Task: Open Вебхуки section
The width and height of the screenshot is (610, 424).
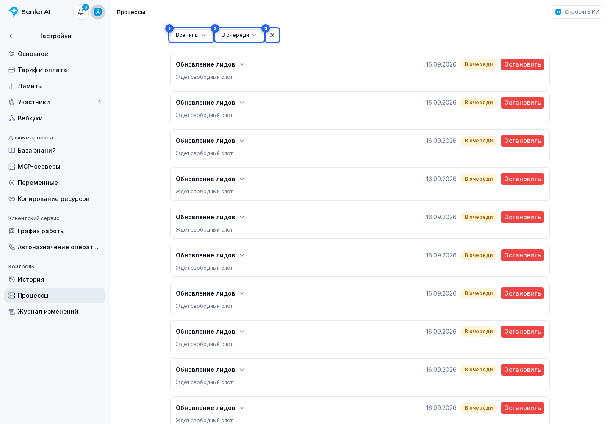Action: tap(55, 118)
